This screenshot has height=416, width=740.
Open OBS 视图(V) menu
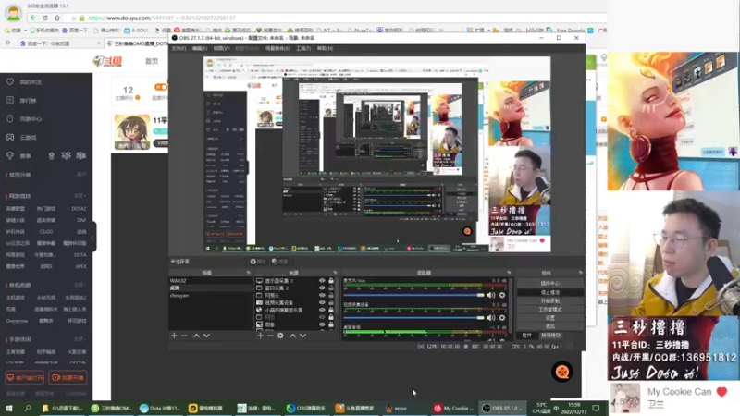[x=221, y=48]
